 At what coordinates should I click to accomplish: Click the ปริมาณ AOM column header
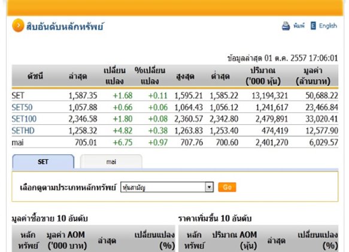[235, 241]
